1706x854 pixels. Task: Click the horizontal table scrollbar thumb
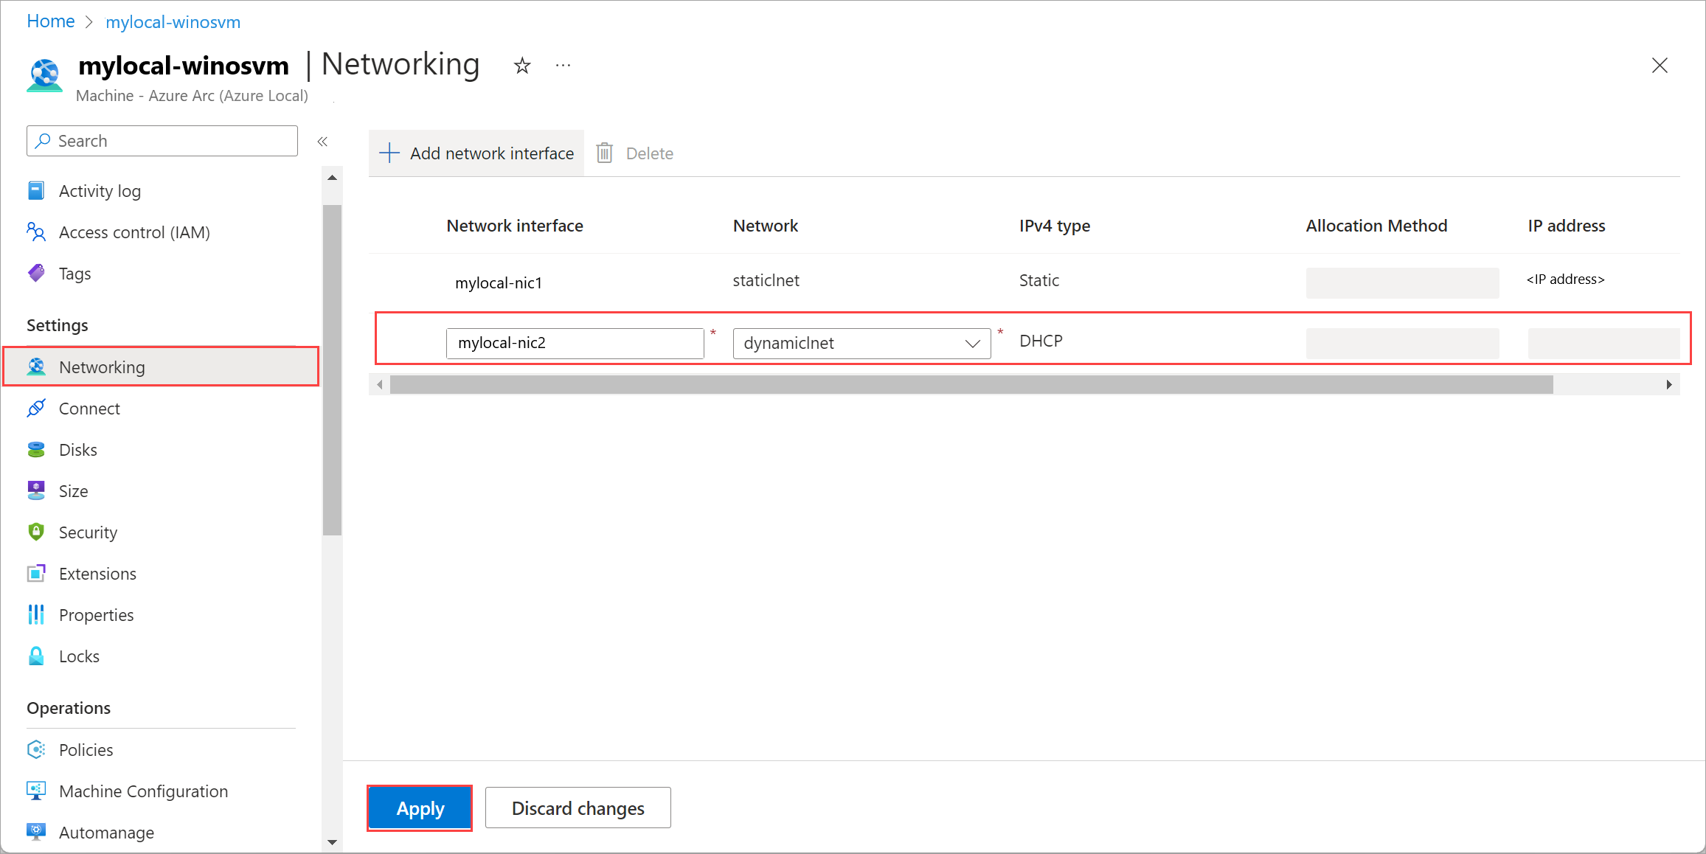click(x=971, y=385)
